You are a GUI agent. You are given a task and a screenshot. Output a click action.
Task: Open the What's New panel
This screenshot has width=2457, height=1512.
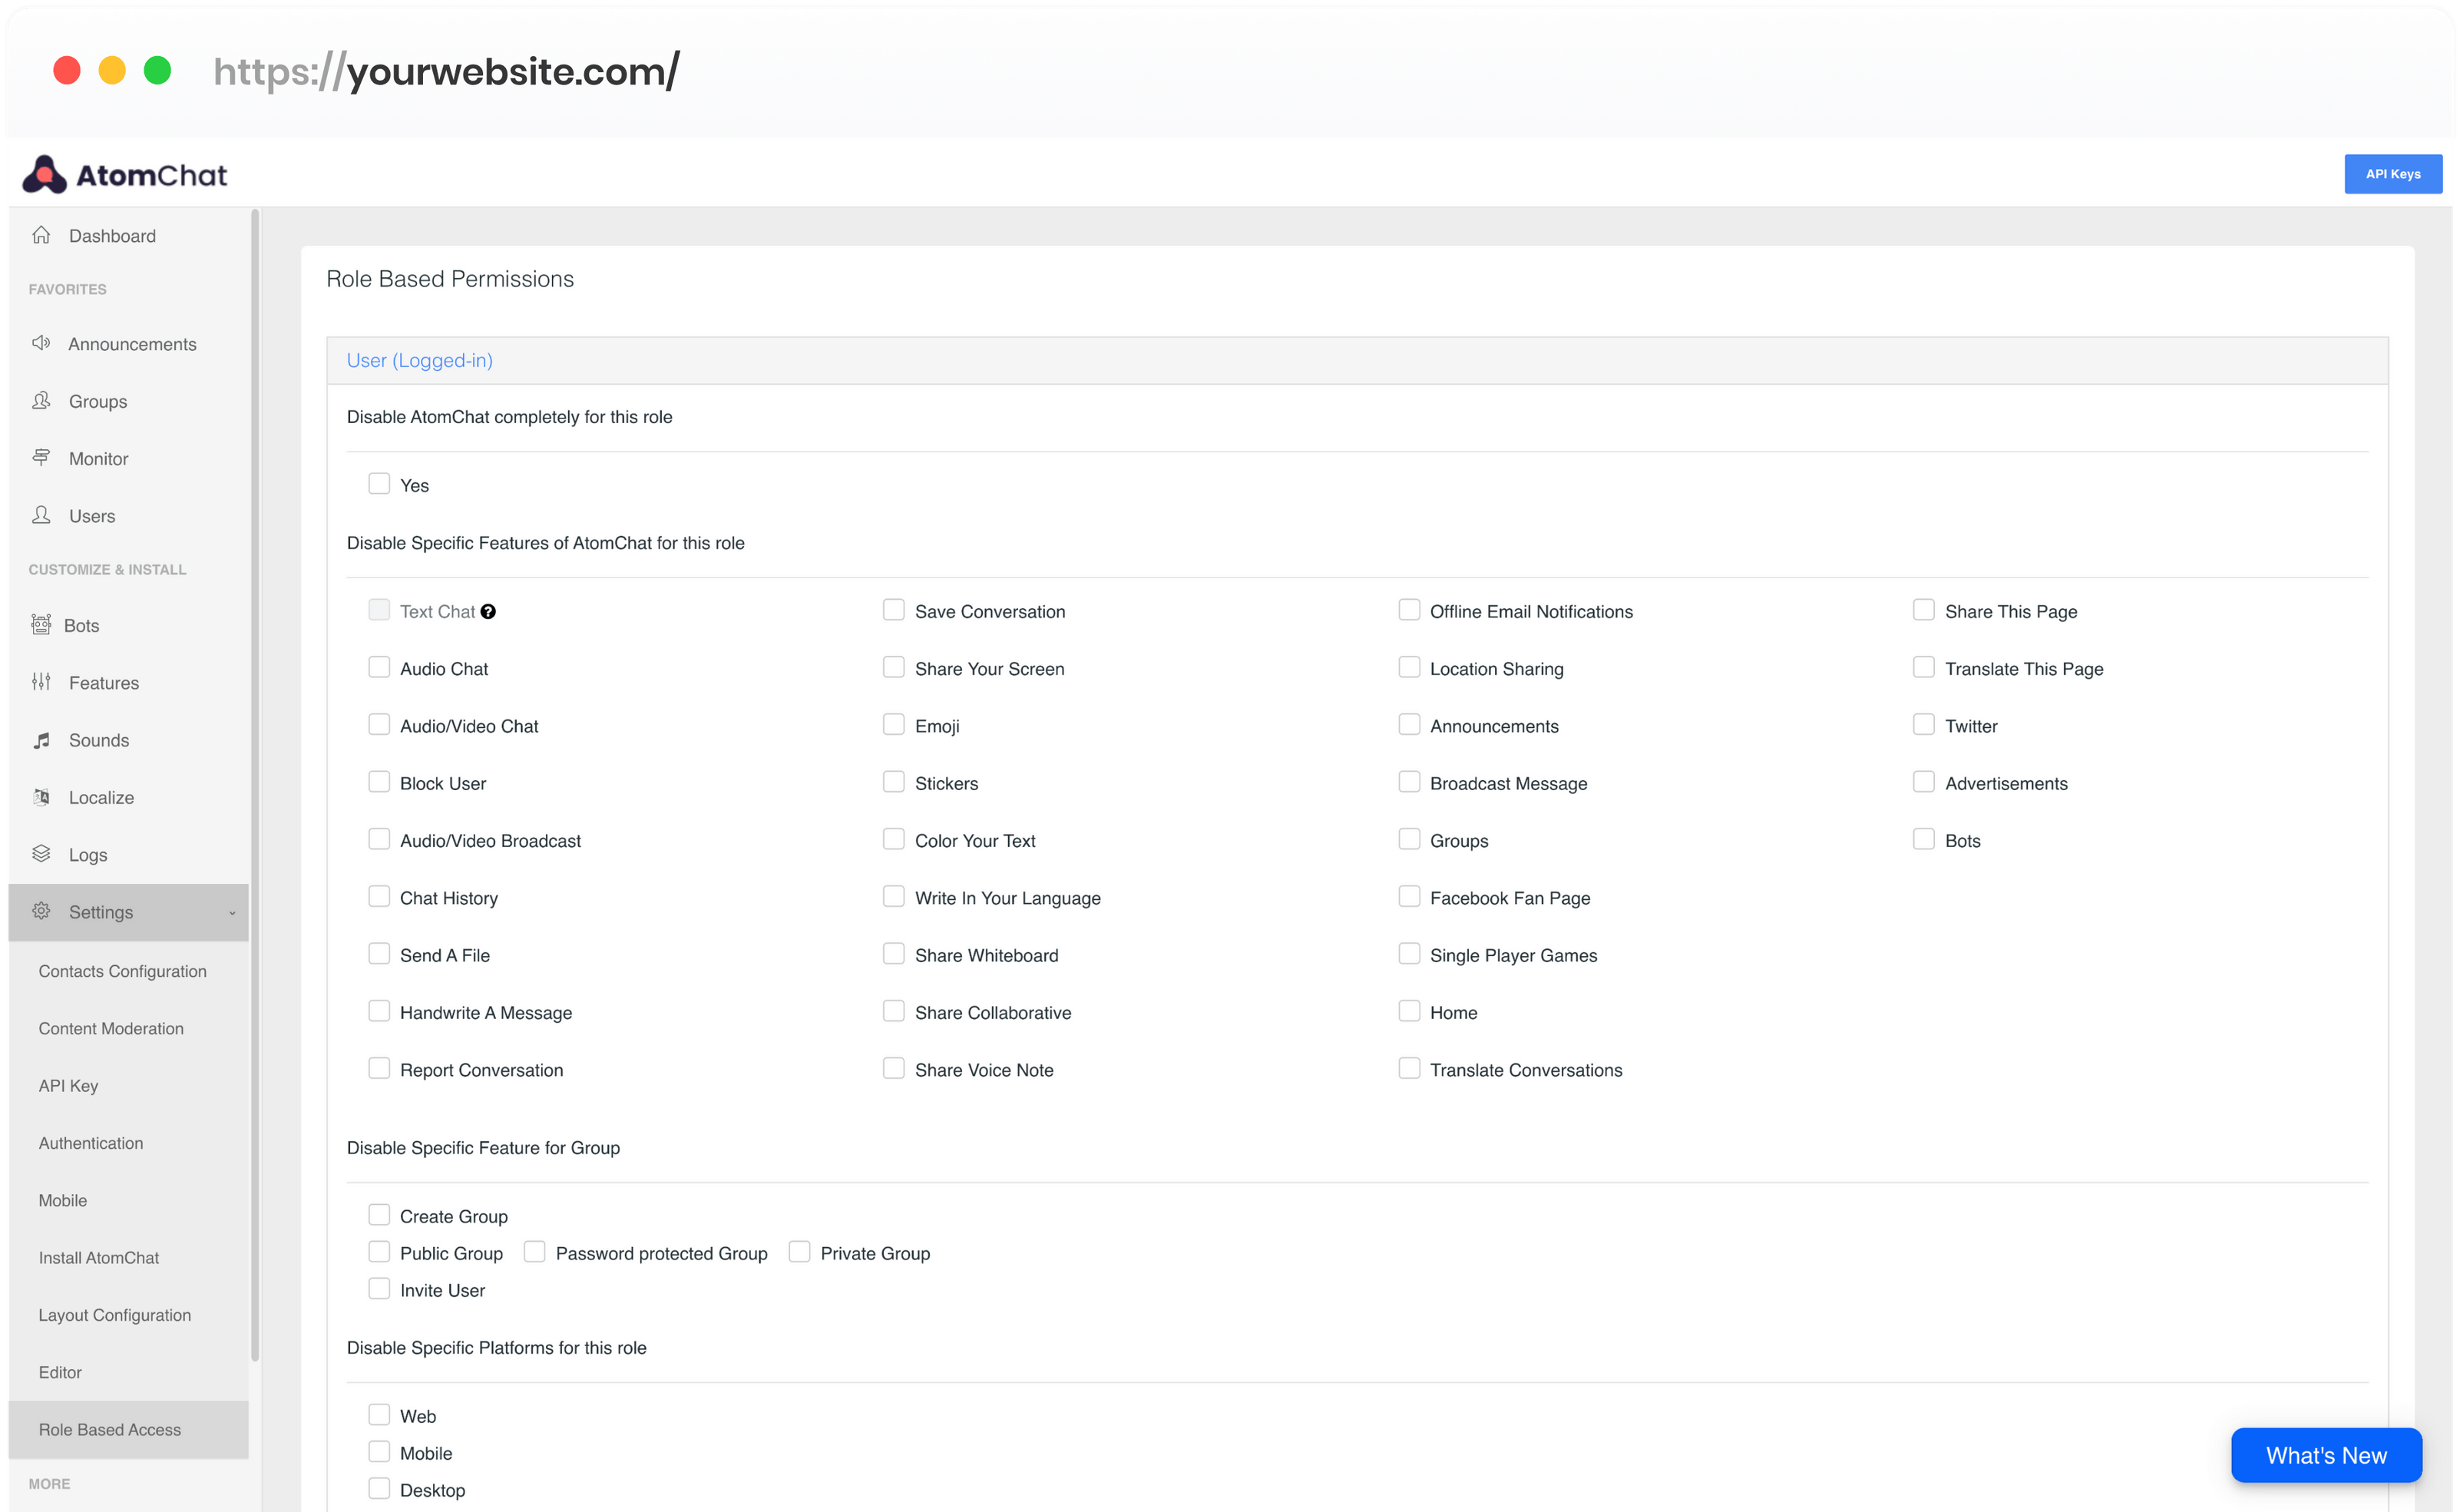(2326, 1455)
